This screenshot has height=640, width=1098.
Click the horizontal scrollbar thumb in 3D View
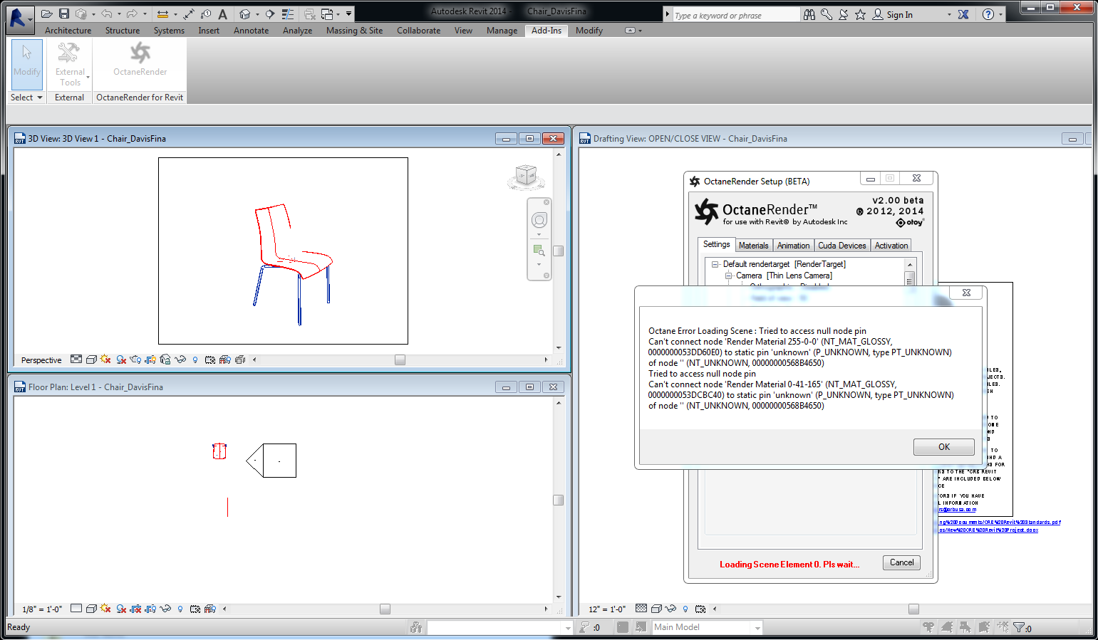pos(400,360)
